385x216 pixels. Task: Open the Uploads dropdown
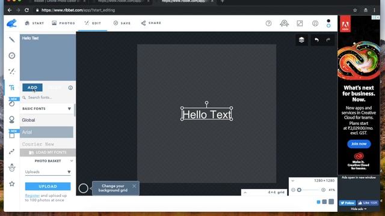[x=48, y=172]
